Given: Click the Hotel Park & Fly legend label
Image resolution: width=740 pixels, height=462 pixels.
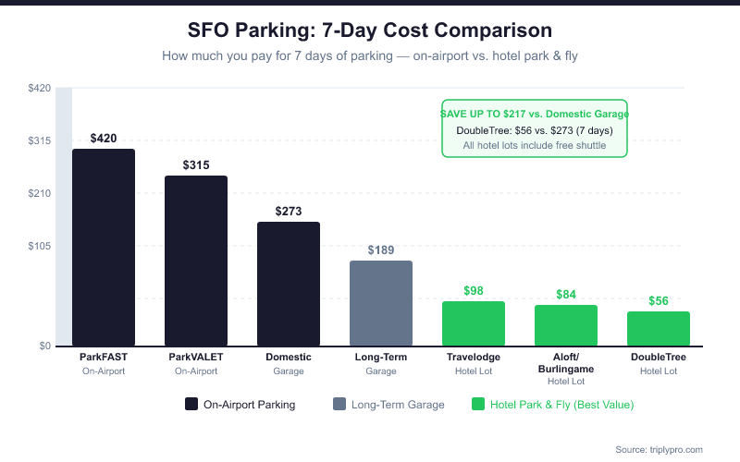Looking at the screenshot, I should point(562,405).
